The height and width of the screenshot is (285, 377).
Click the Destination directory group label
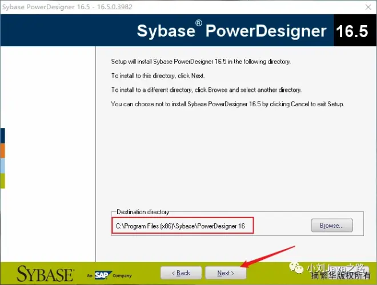tap(143, 212)
